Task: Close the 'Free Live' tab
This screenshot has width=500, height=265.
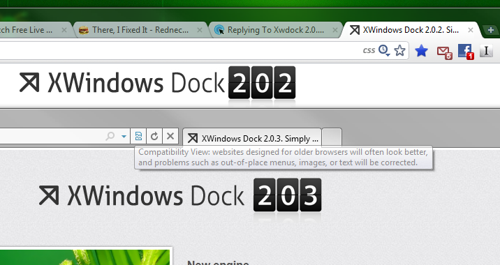Action: (64, 30)
